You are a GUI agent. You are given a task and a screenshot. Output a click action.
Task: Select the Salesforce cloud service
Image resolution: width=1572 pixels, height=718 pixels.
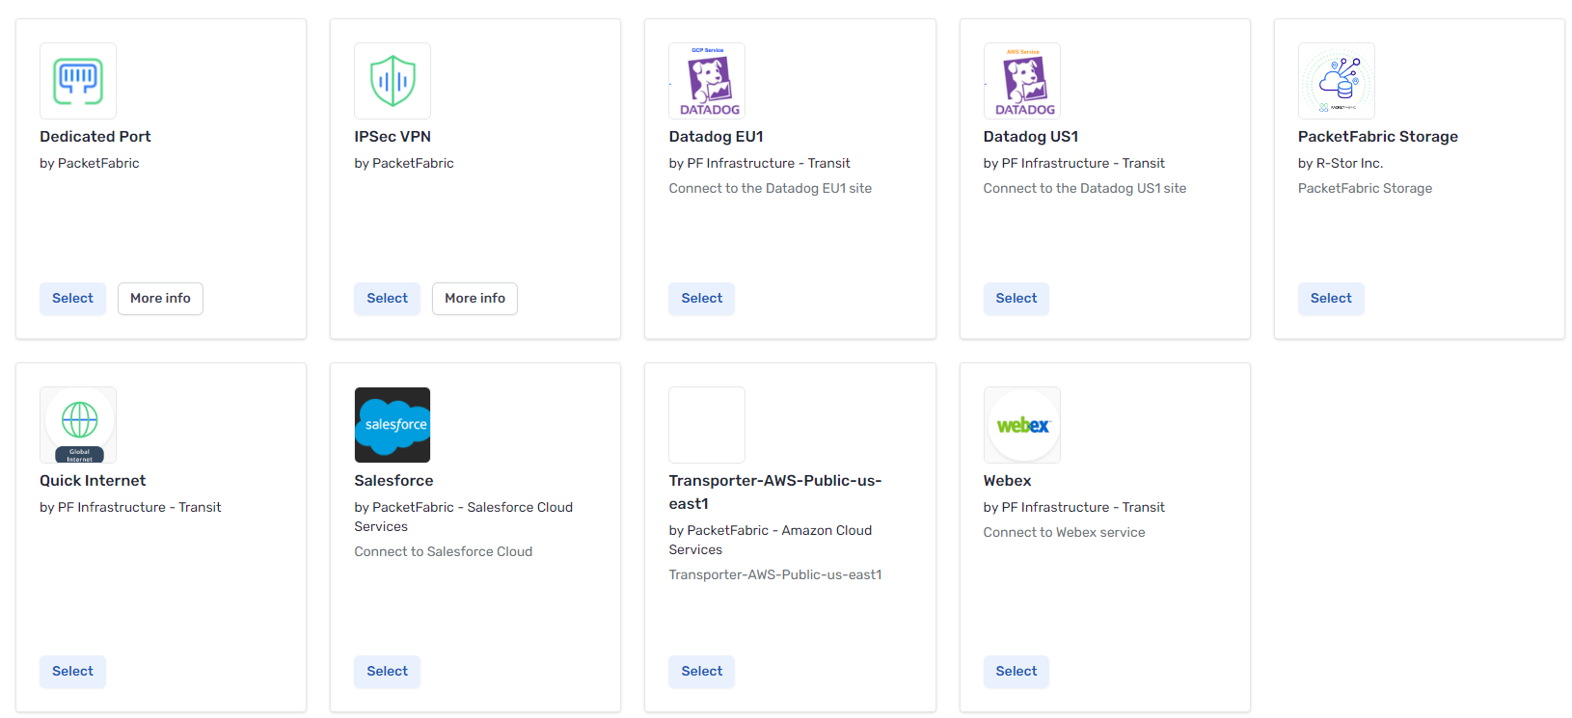(x=387, y=672)
